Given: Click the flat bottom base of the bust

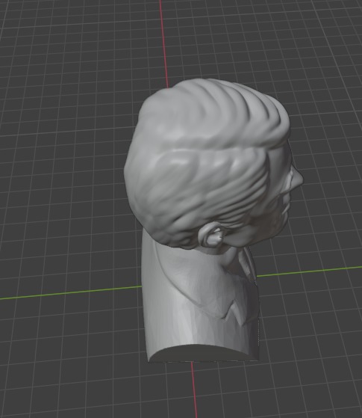Looking at the screenshot, I should (204, 353).
